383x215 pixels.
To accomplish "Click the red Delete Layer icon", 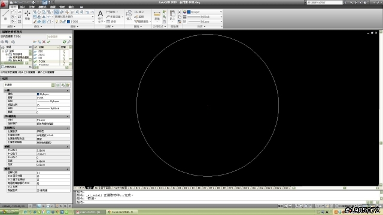I will 44,42.
